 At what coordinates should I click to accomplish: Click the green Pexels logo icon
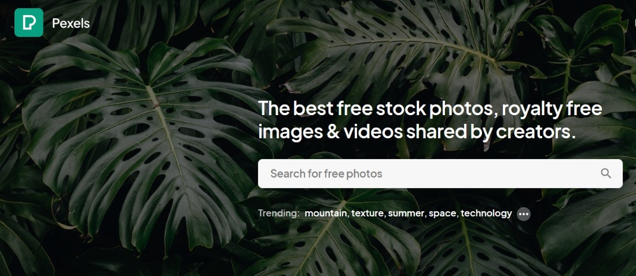point(29,23)
